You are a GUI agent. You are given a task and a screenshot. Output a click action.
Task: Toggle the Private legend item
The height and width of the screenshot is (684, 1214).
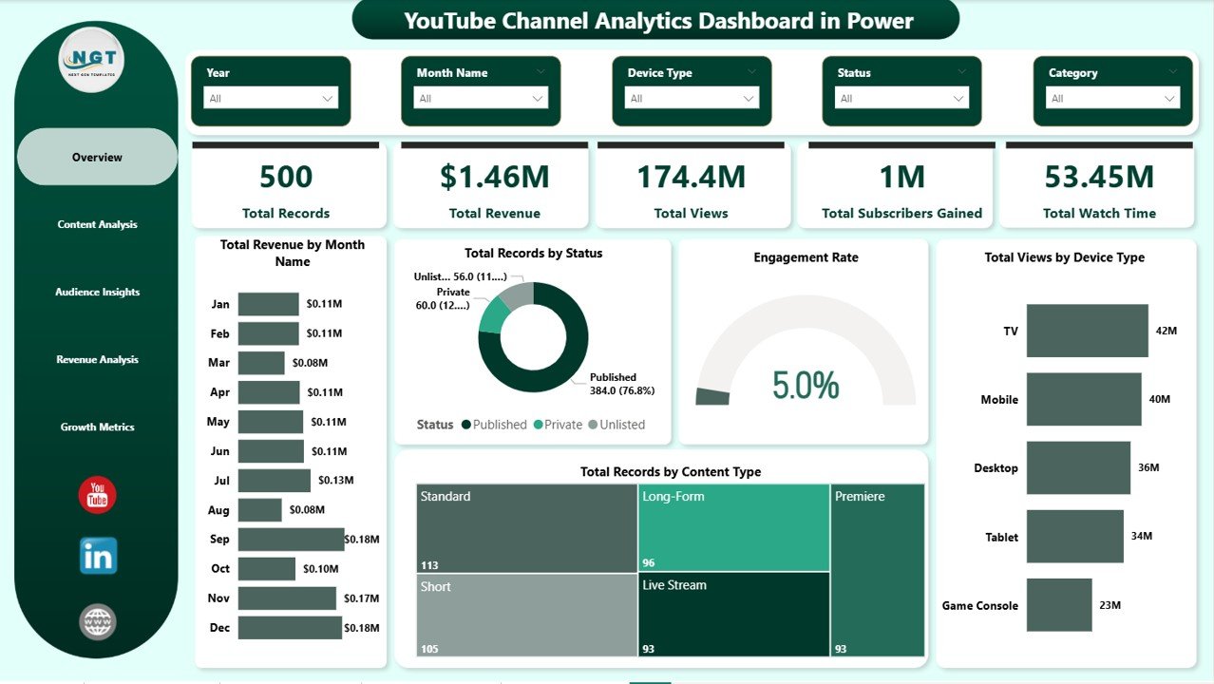(x=565, y=425)
